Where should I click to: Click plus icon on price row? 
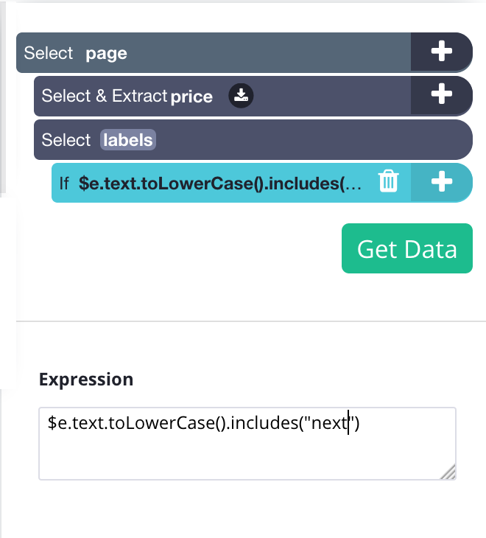(x=441, y=94)
